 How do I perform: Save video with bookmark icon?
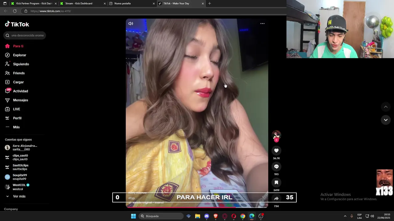click(276, 182)
